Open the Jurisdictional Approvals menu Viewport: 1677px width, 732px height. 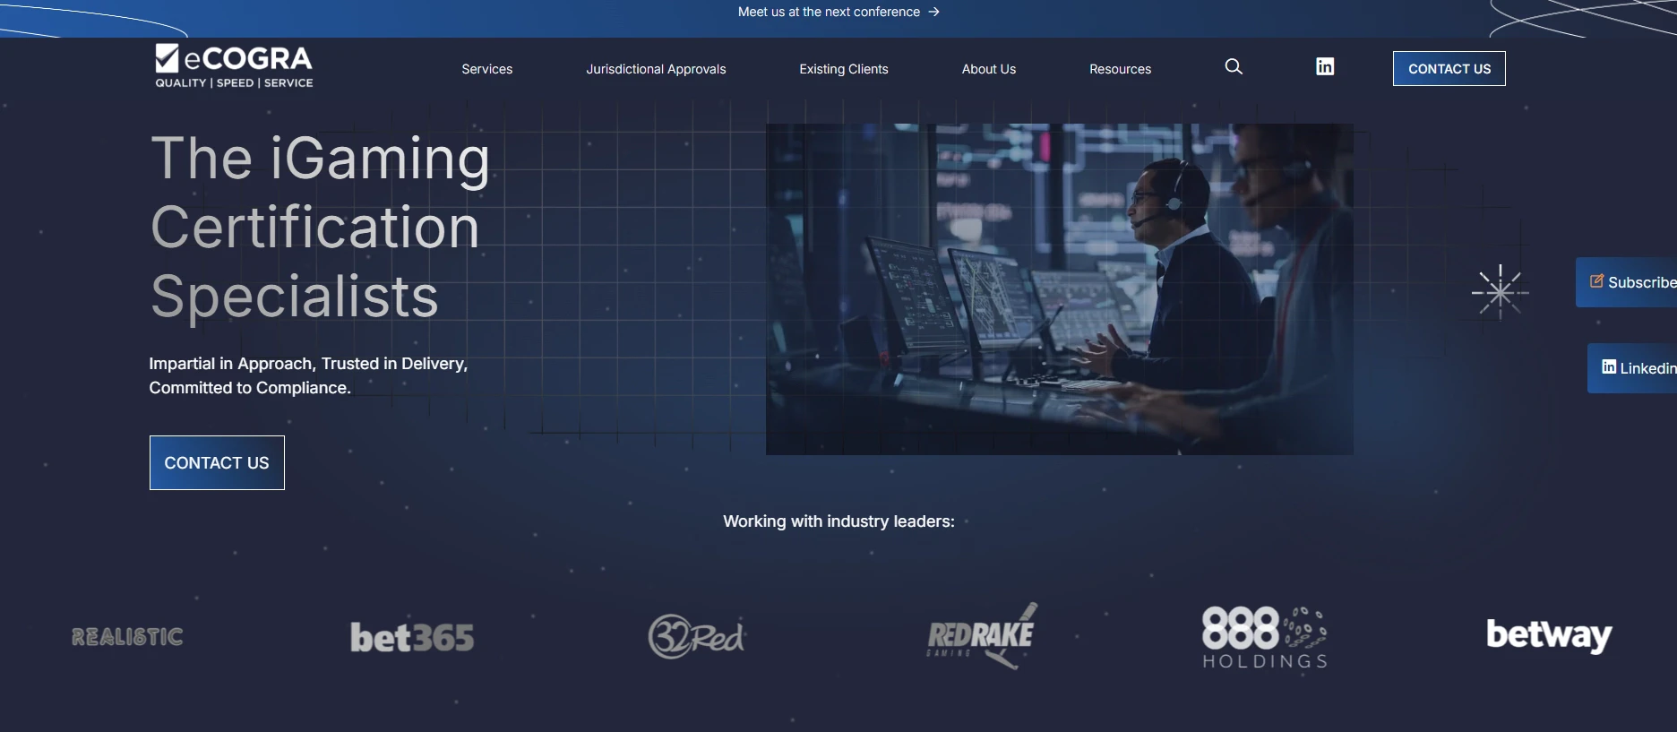656,69
